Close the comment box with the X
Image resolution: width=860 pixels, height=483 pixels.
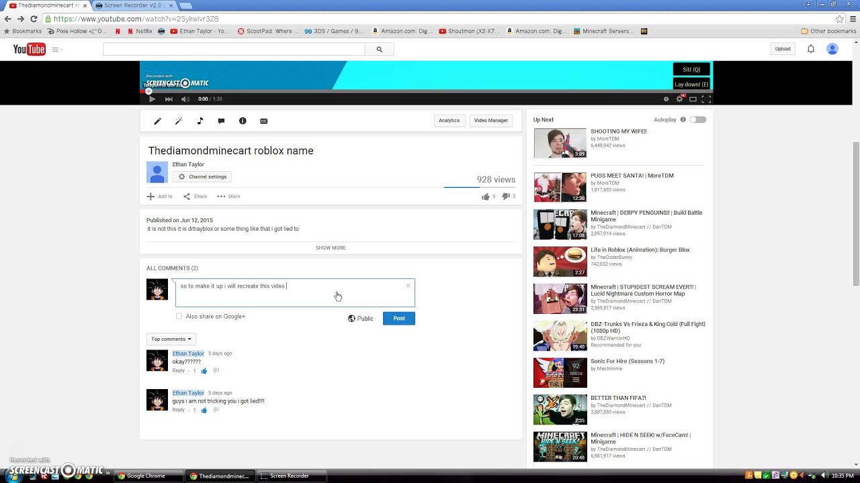click(408, 286)
